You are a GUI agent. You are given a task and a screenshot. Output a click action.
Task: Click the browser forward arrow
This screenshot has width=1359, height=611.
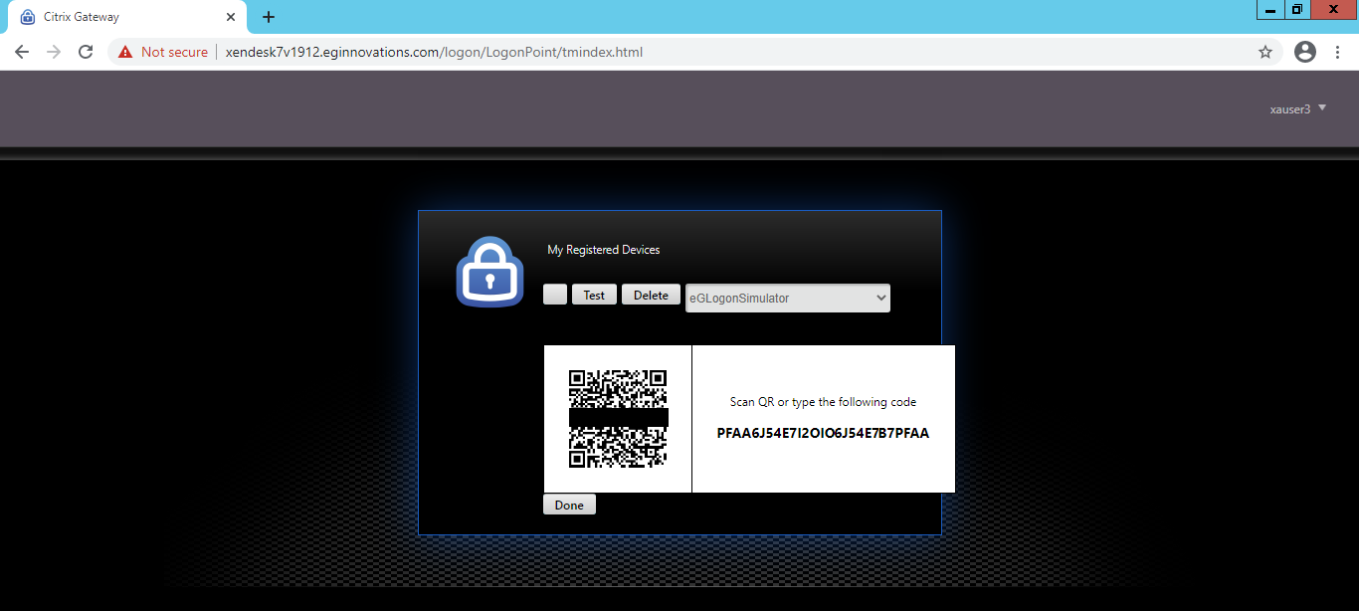(54, 52)
